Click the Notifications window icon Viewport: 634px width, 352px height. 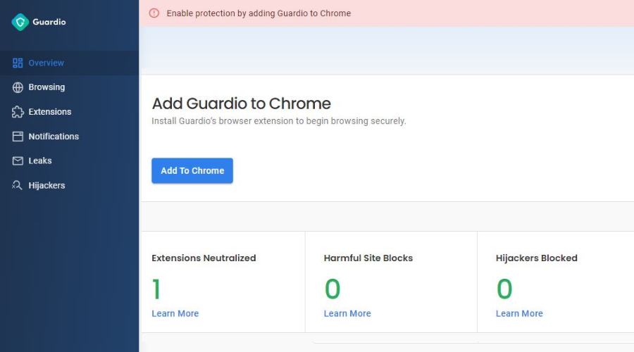(x=18, y=137)
